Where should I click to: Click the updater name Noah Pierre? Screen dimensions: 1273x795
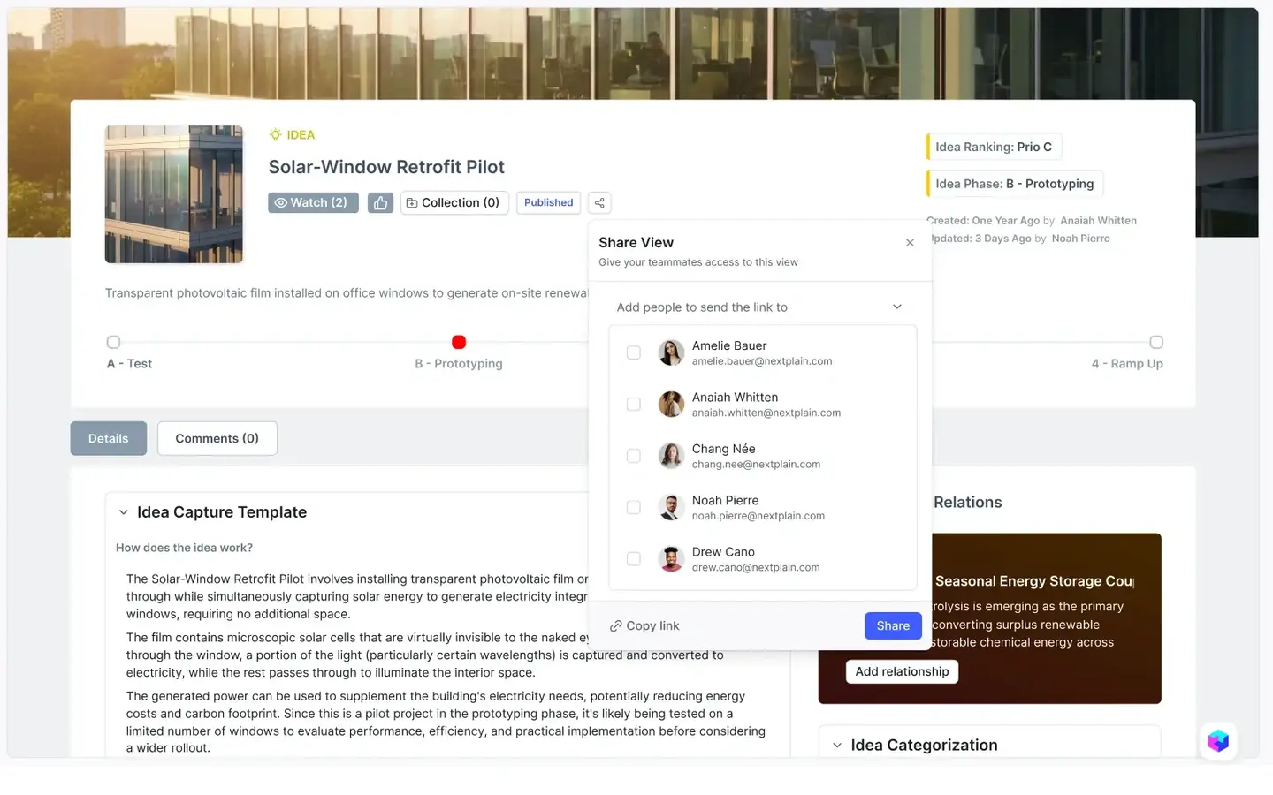(x=1080, y=238)
